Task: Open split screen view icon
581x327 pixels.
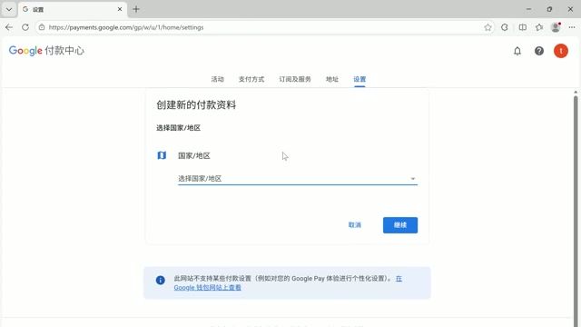Action: [523, 27]
